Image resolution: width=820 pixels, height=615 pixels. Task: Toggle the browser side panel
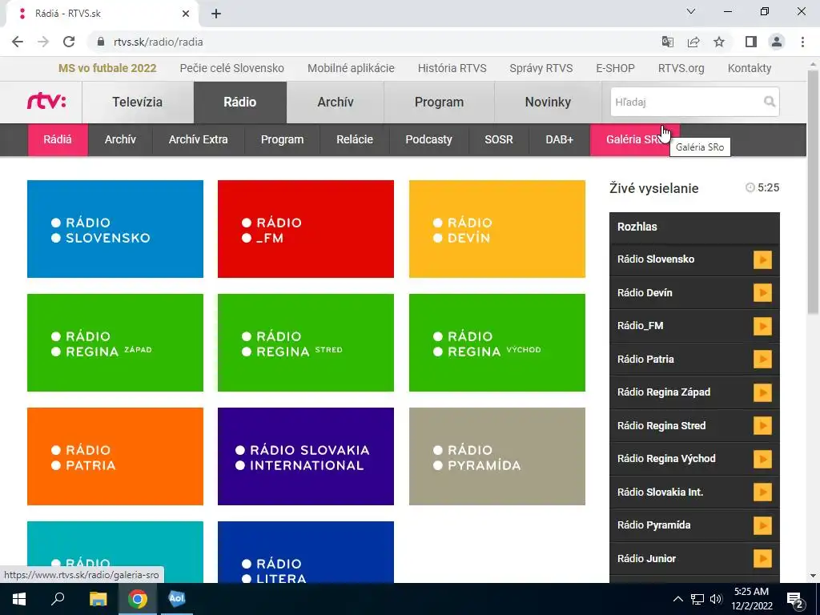(751, 42)
